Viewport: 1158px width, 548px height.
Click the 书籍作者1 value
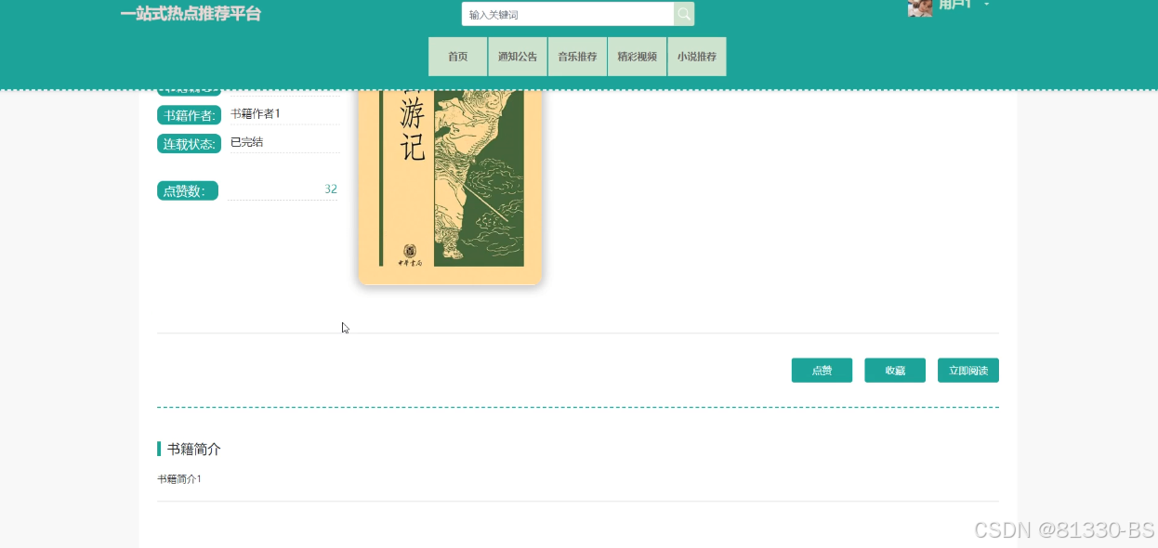[x=256, y=113]
